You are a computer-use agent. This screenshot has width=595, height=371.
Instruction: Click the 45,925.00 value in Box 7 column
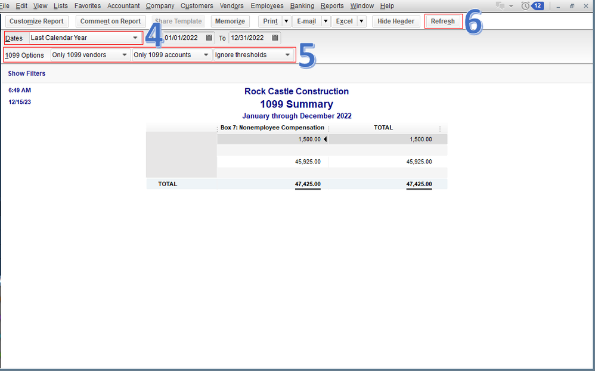click(x=308, y=162)
